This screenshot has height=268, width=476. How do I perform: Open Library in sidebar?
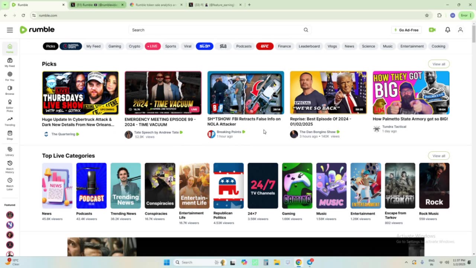(x=10, y=151)
